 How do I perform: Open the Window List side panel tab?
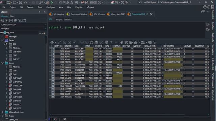[x=213, y=95]
